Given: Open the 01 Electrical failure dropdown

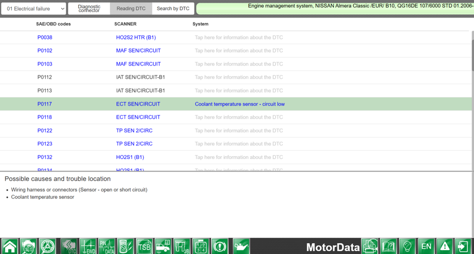Looking at the screenshot, I should click(x=34, y=9).
